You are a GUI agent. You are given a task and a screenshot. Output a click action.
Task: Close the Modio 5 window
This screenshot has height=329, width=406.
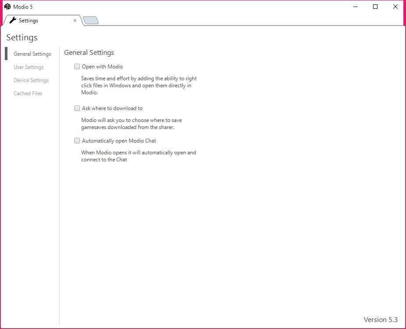(395, 7)
